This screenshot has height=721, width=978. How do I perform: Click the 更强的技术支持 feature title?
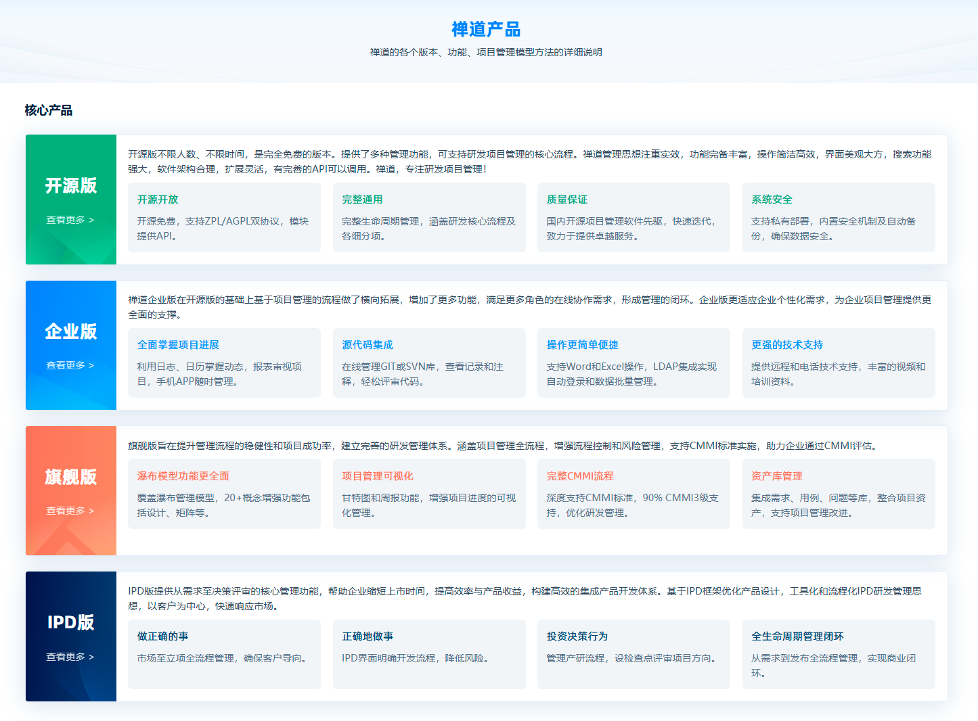(x=787, y=345)
